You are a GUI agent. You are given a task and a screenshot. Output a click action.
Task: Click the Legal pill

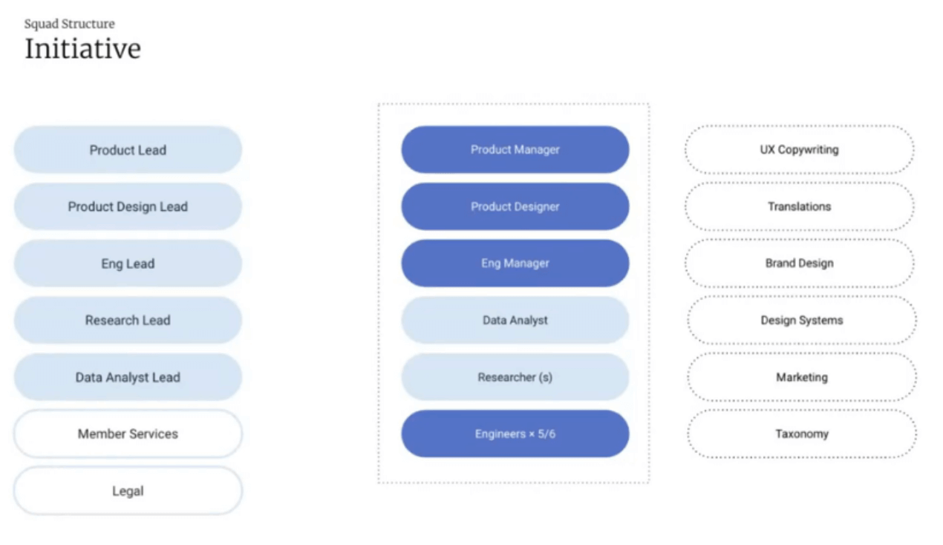128,491
